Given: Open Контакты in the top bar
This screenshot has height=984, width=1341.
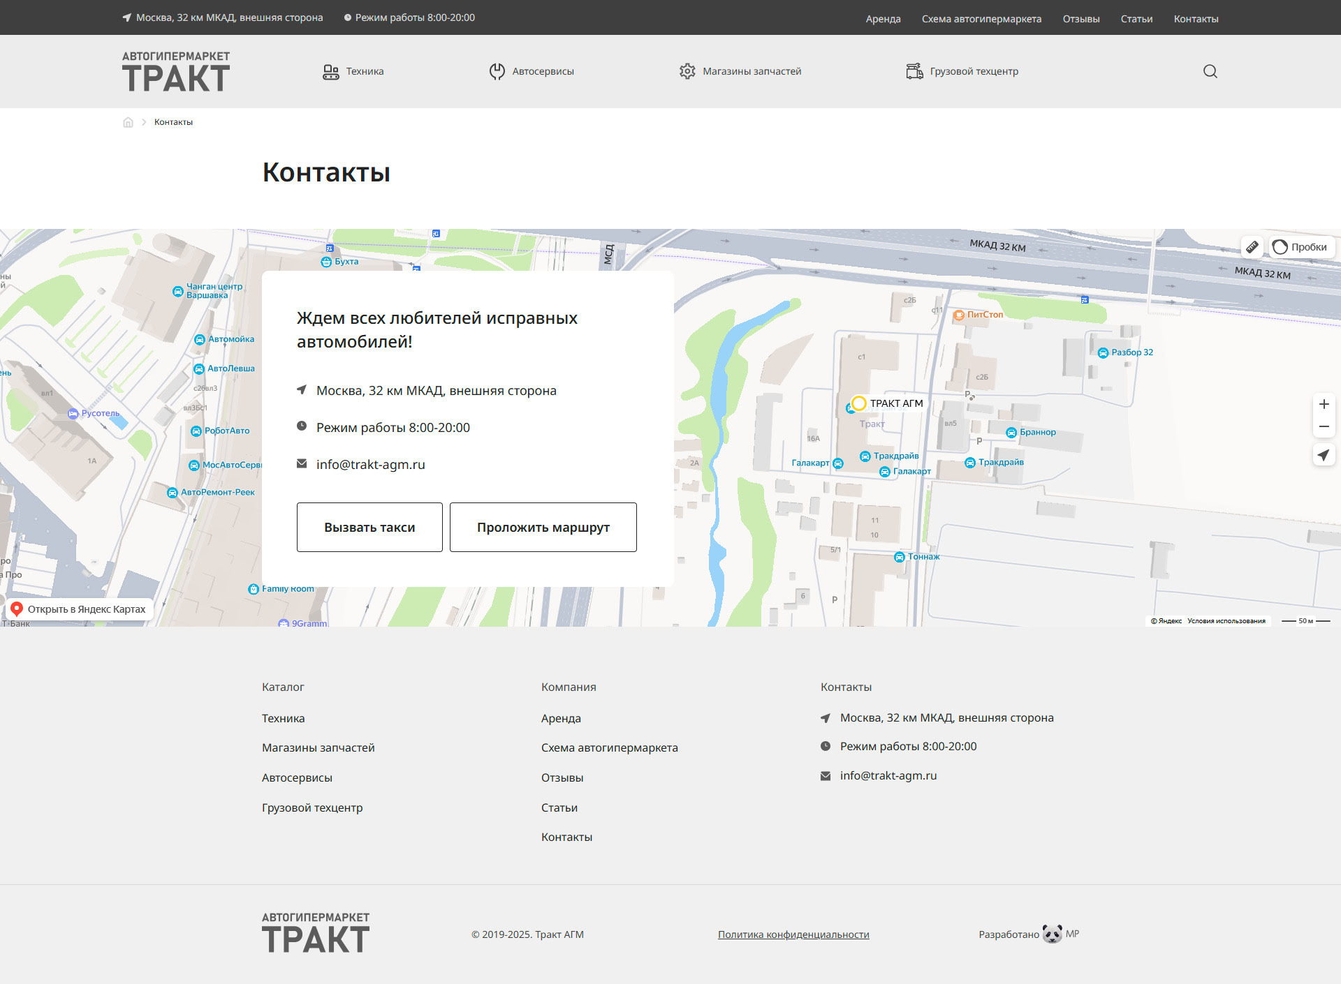Looking at the screenshot, I should (1196, 19).
